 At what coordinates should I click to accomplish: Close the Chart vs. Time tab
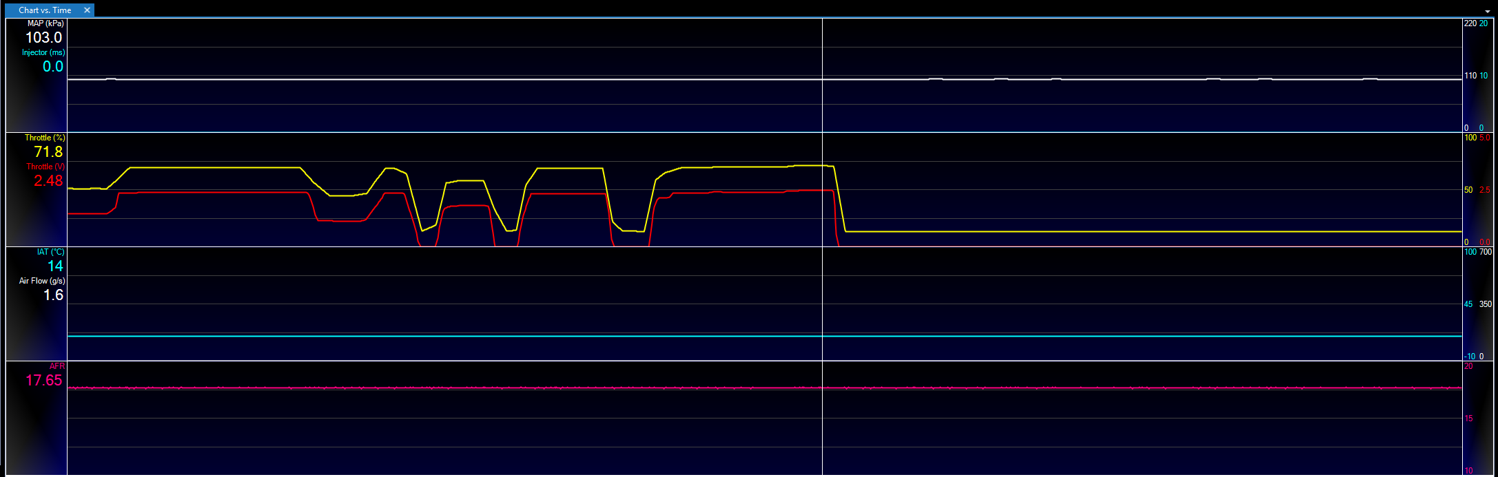[x=87, y=10]
